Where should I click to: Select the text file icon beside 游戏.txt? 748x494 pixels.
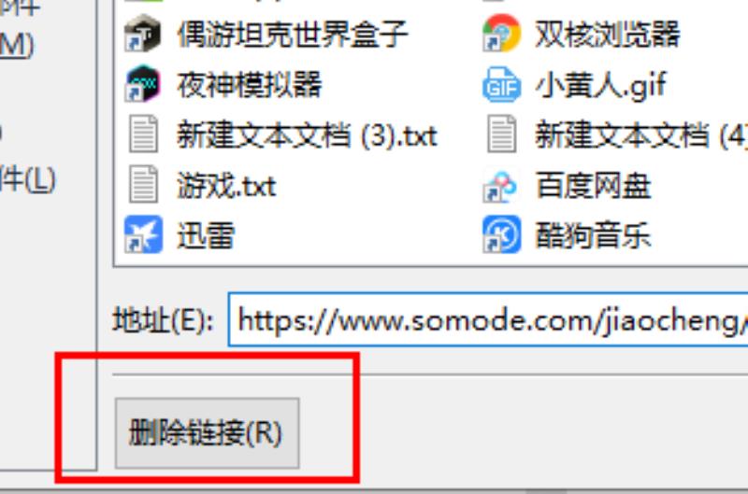tap(143, 184)
